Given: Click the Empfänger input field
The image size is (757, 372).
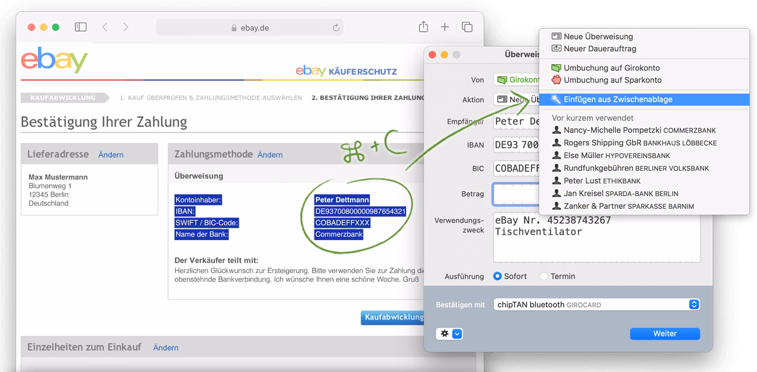Looking at the screenshot, I should tap(516, 121).
